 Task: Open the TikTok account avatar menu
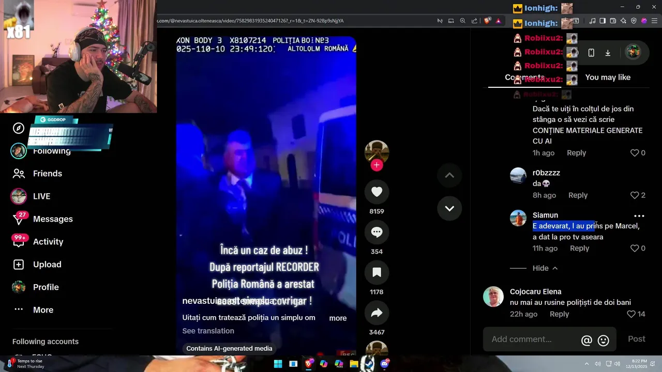click(x=633, y=52)
